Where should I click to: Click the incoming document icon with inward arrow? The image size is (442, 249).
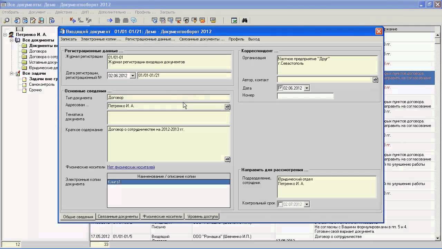coord(17,20)
